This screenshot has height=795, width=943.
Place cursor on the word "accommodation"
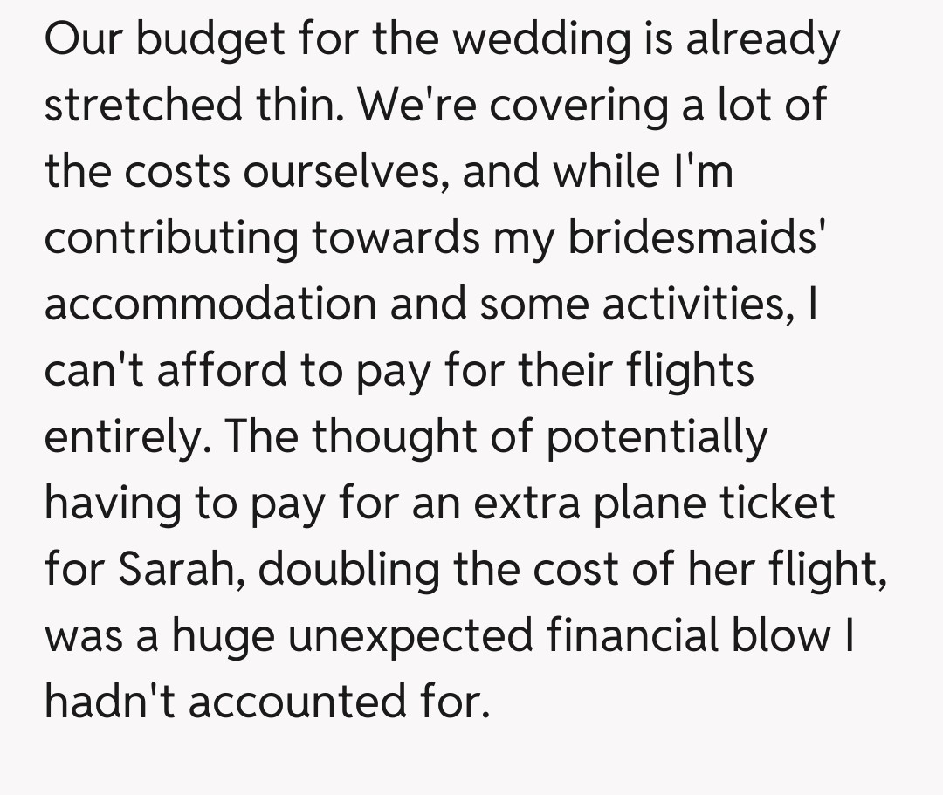click(x=209, y=305)
